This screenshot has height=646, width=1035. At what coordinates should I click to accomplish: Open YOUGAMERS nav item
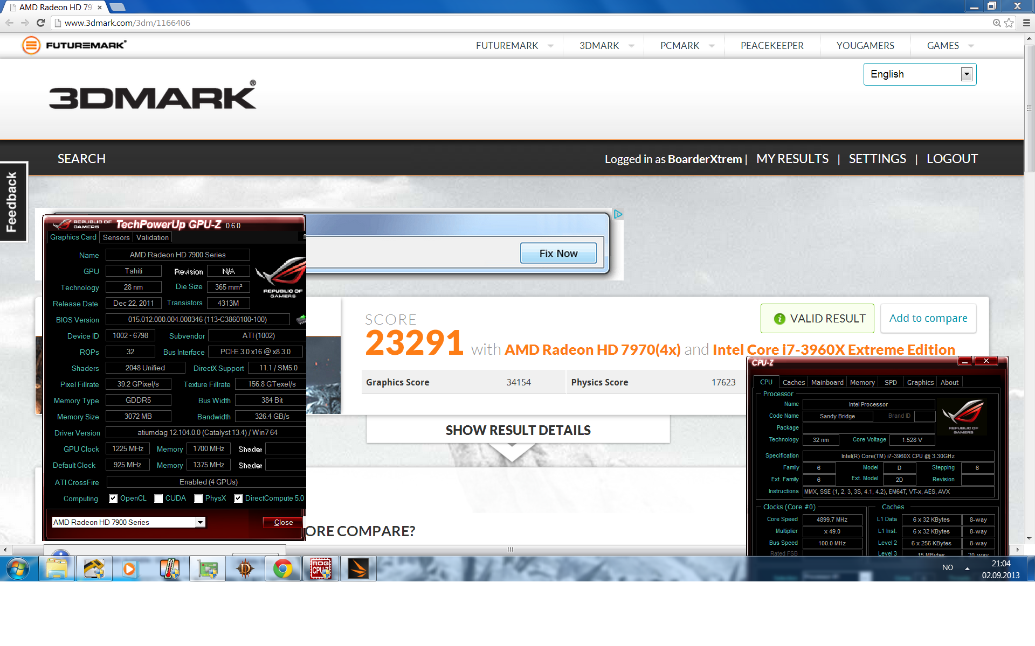coord(865,46)
